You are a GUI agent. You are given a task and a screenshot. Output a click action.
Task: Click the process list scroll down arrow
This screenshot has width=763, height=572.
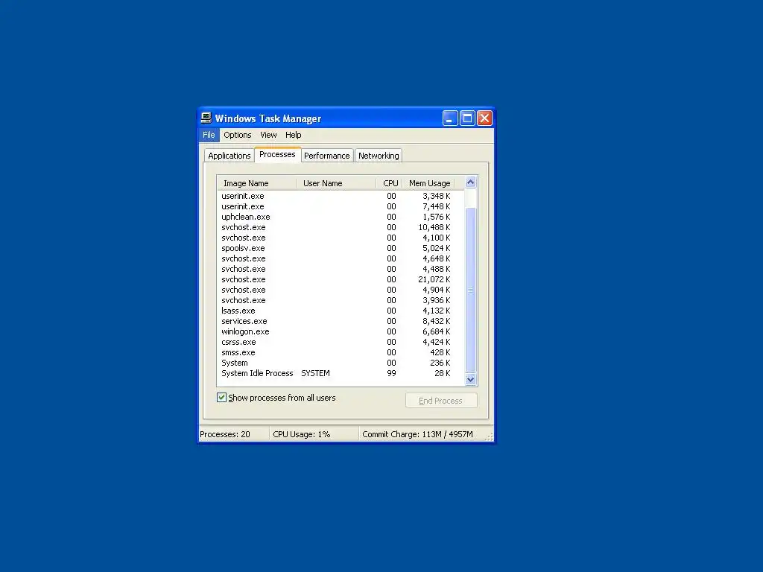coord(471,380)
